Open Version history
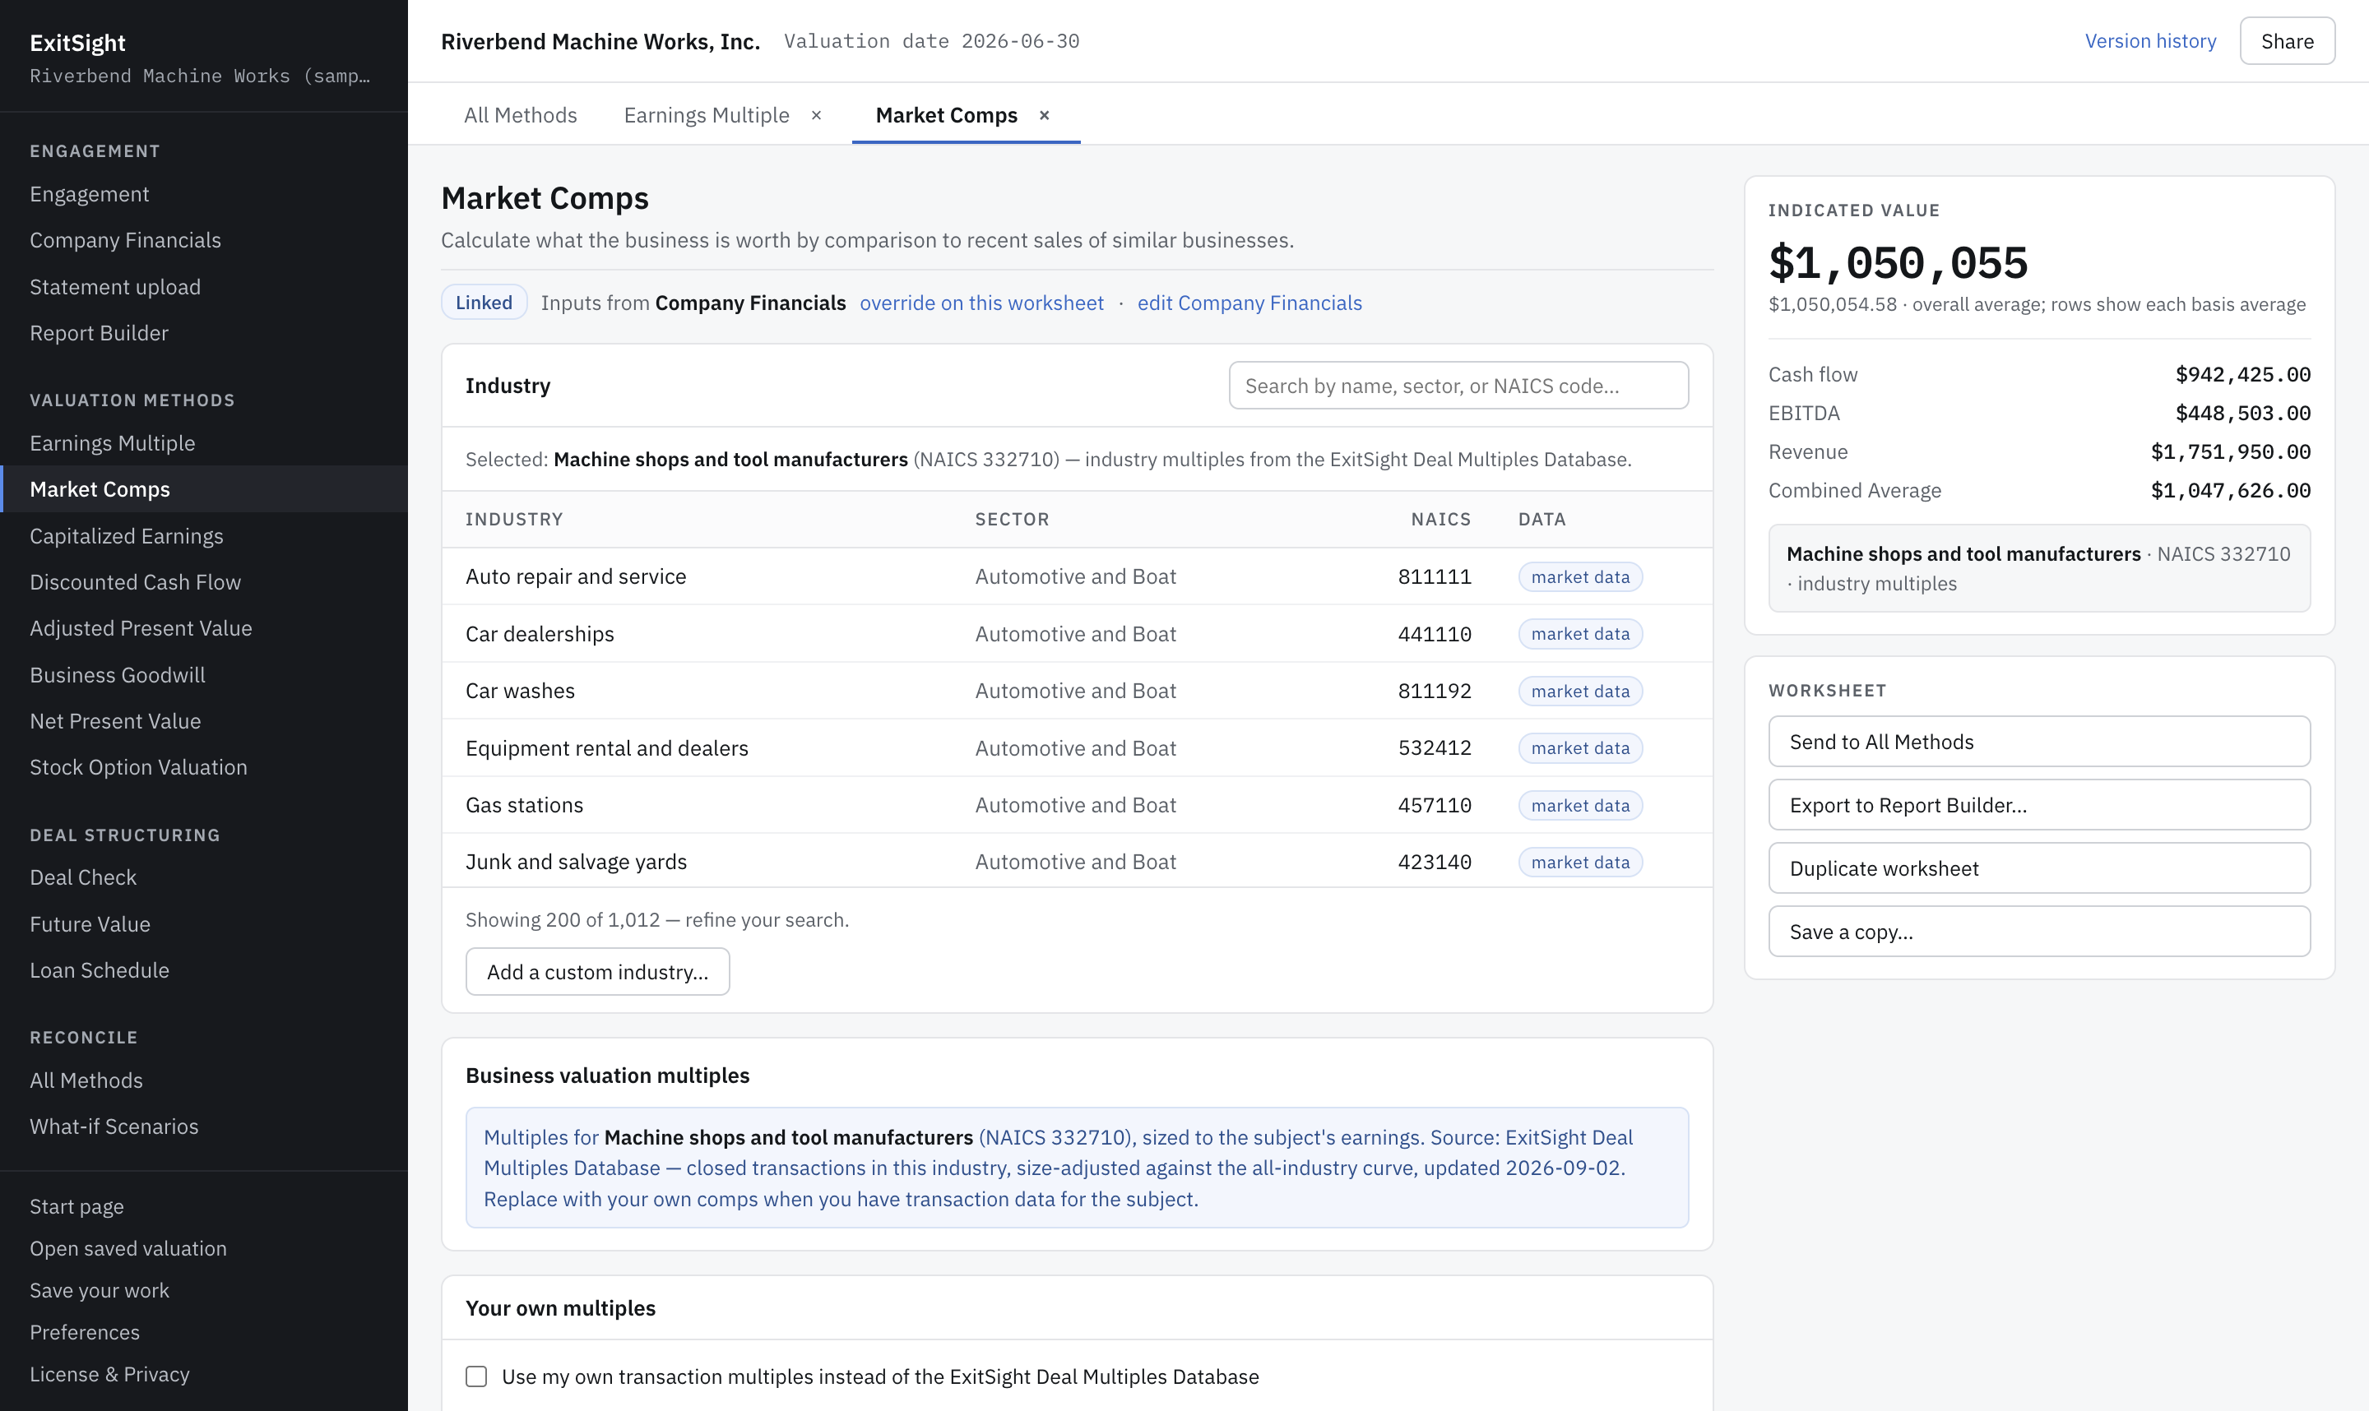The image size is (2369, 1411). coord(2150,41)
